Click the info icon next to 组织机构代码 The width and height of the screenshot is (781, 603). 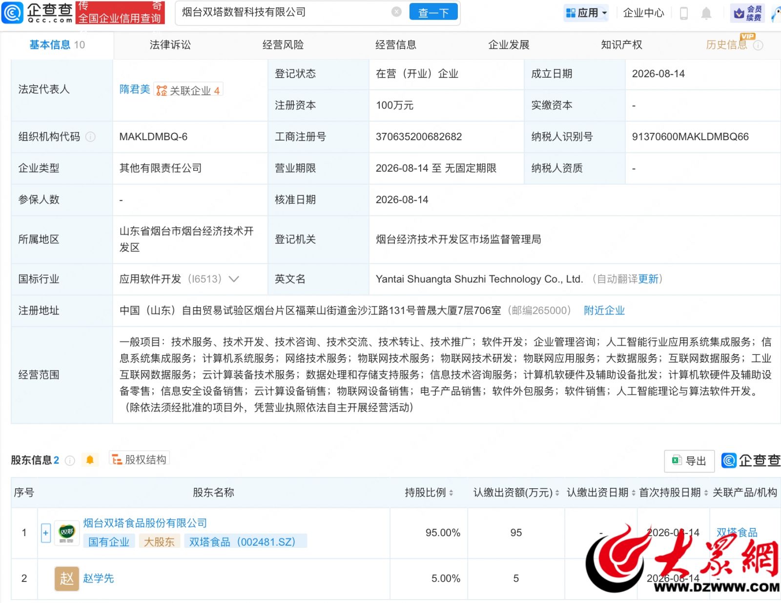90,137
